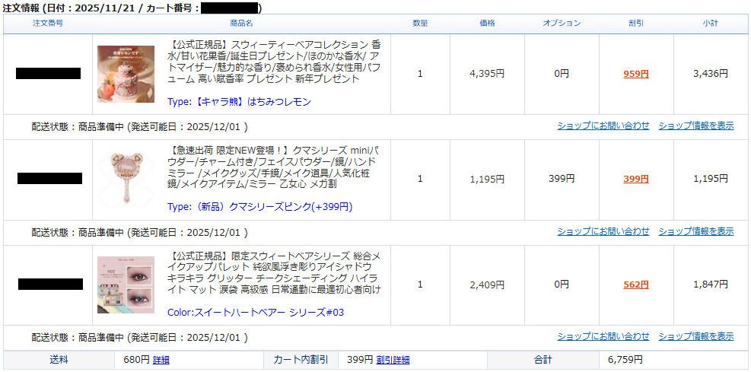Click ショップ情報を表示 for the bear mirror order

click(695, 231)
